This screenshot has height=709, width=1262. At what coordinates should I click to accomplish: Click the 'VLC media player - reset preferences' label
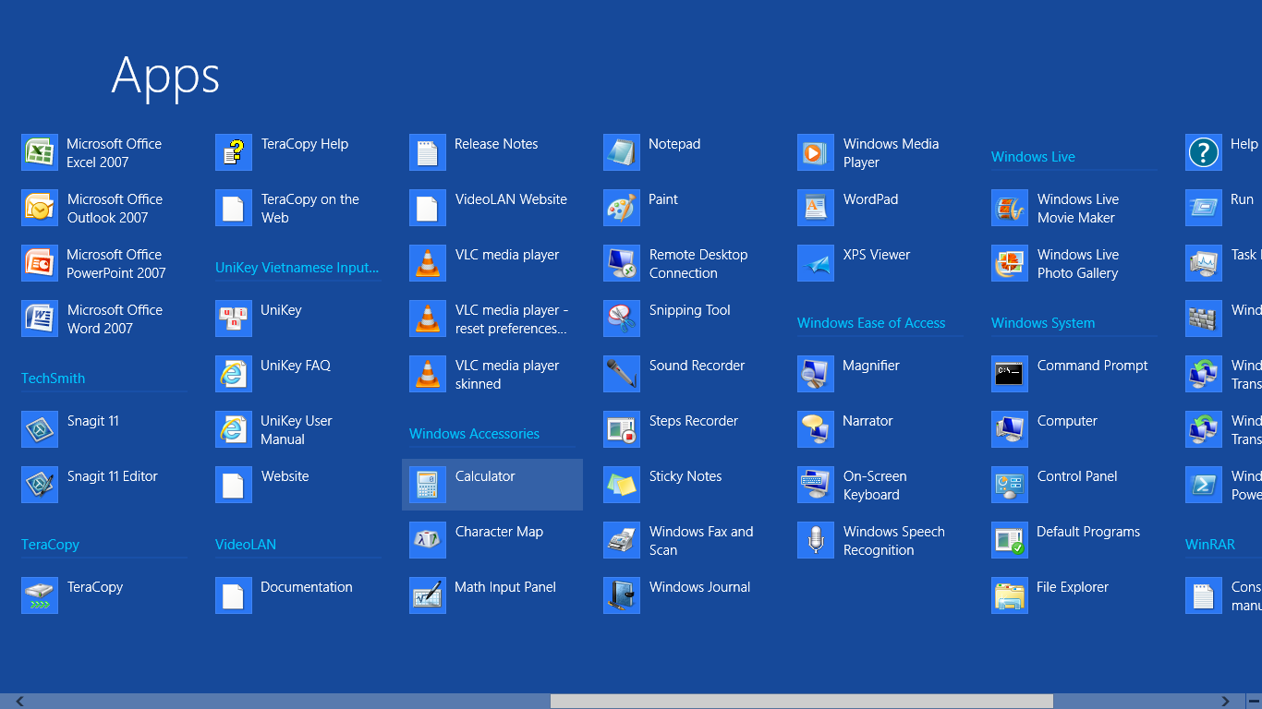pos(512,319)
